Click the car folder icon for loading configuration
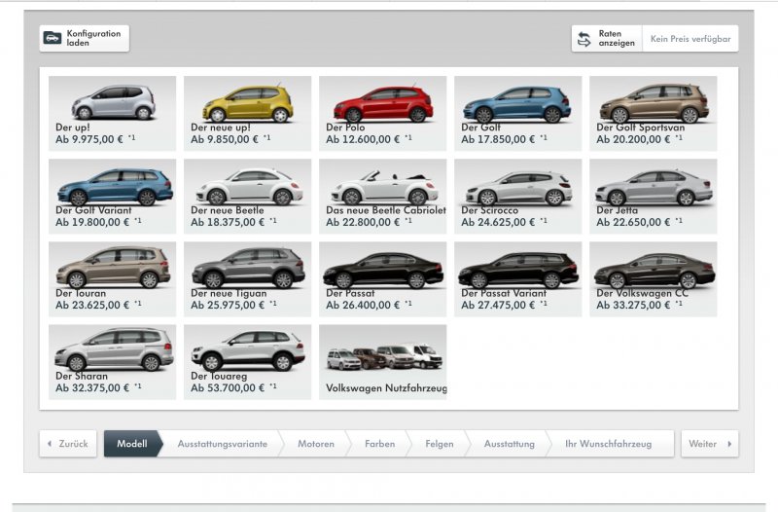Viewport: 778px width, 512px height. pos(53,38)
